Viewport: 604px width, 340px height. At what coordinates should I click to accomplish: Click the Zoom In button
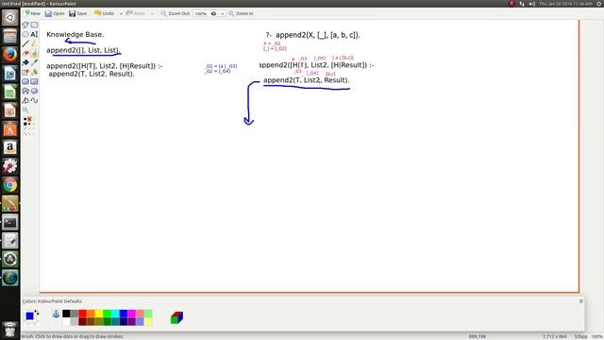point(241,13)
